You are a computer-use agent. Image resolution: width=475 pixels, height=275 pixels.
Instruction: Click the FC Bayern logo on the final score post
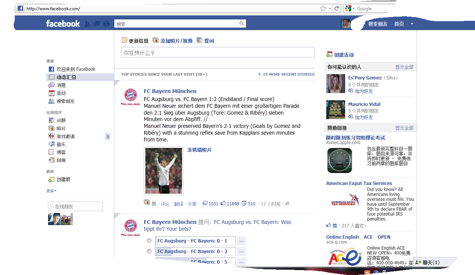[x=130, y=97]
